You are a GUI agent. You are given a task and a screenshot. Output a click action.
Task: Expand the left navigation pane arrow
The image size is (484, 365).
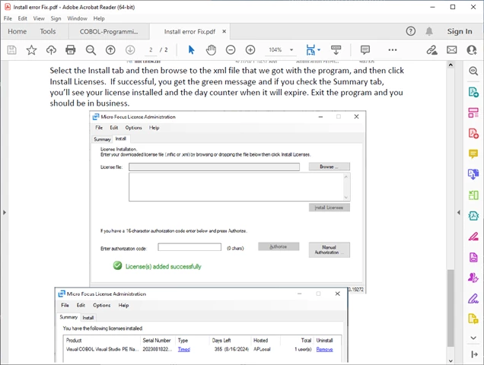[x=5, y=212]
